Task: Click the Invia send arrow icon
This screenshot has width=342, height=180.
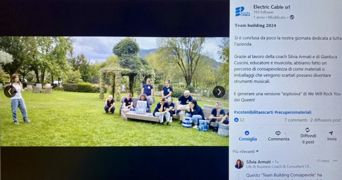Action: 331,133
